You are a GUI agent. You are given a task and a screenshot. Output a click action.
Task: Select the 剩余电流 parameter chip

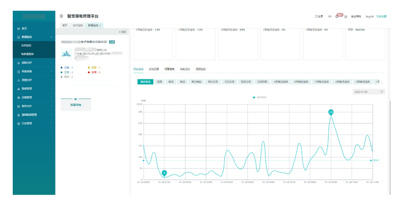145,82
